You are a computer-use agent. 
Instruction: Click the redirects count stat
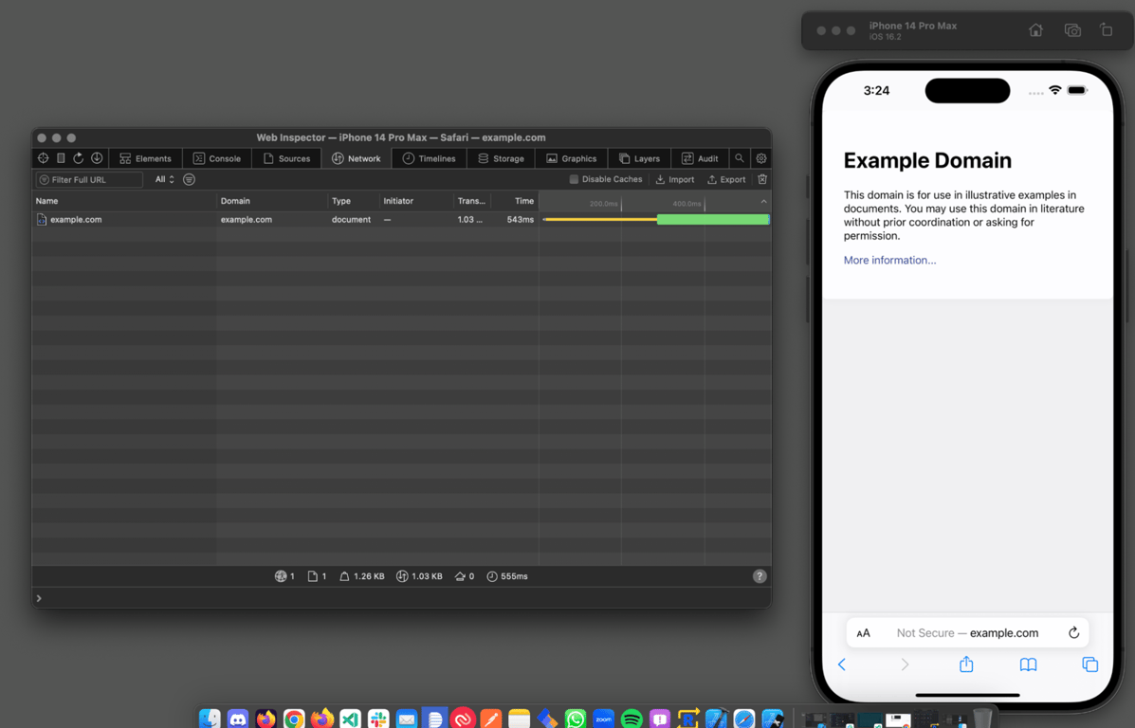point(464,576)
